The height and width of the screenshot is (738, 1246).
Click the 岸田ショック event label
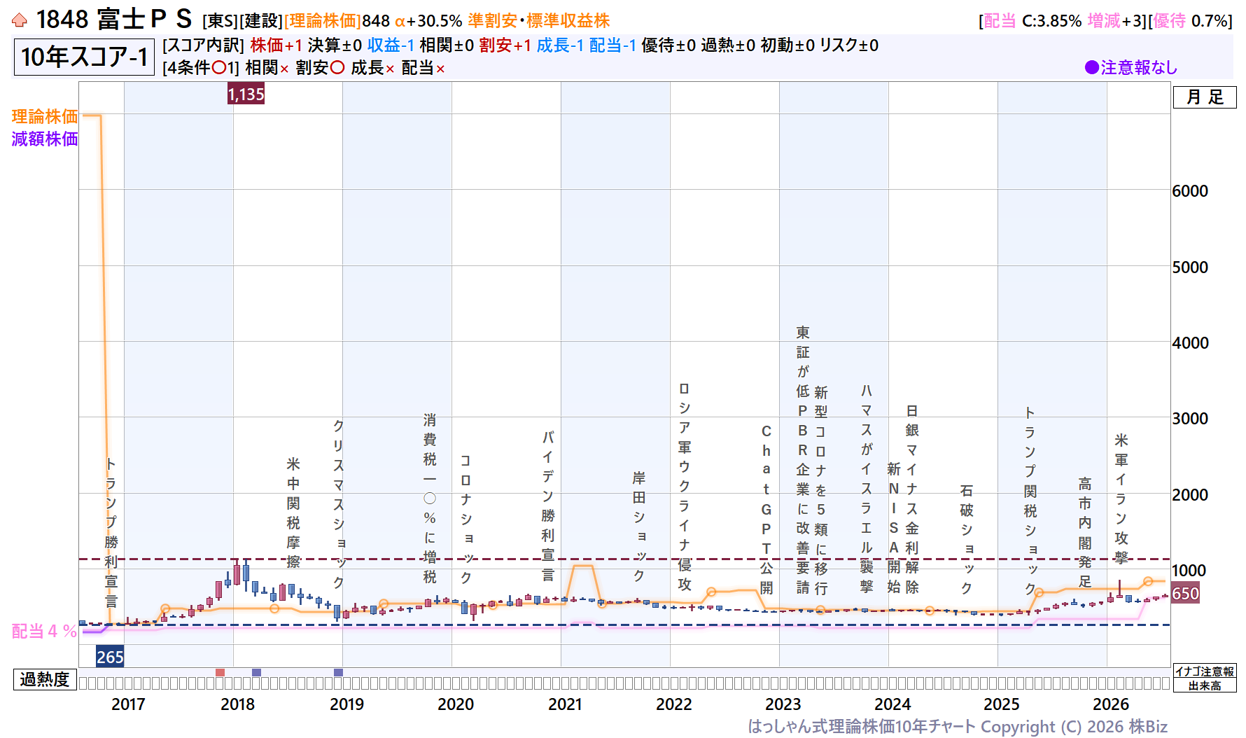[639, 526]
